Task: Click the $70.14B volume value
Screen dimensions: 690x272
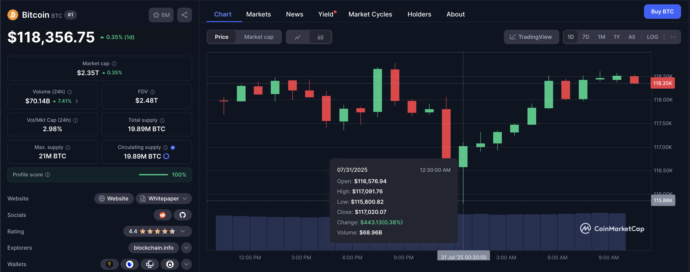Action: pos(38,101)
